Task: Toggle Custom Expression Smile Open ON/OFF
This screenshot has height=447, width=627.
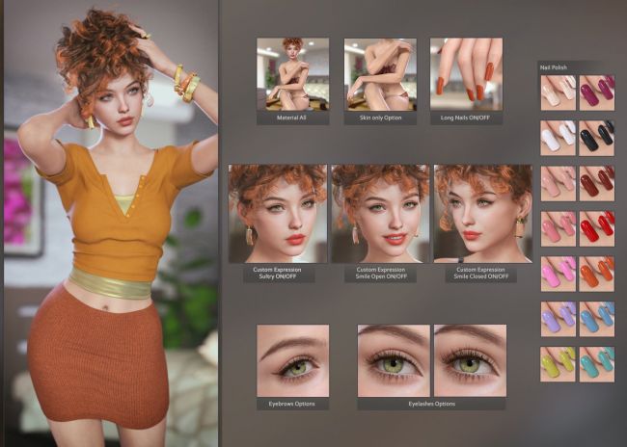Action: click(x=380, y=213)
